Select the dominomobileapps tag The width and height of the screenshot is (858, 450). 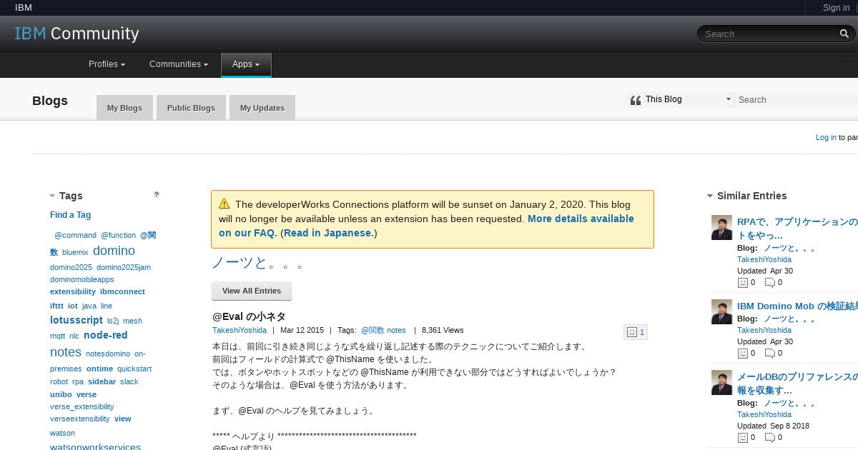point(82,279)
